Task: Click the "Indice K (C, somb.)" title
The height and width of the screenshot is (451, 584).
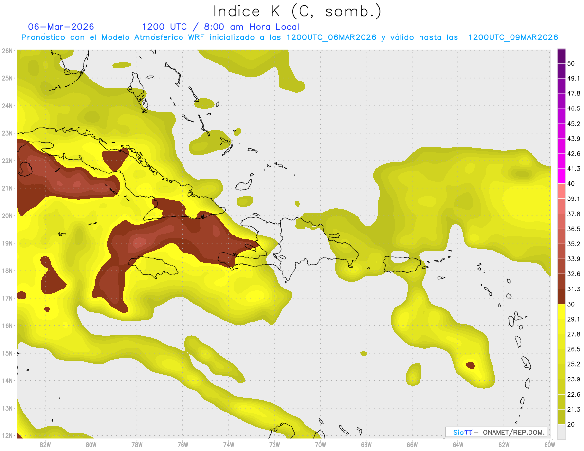Action: pos(297,11)
